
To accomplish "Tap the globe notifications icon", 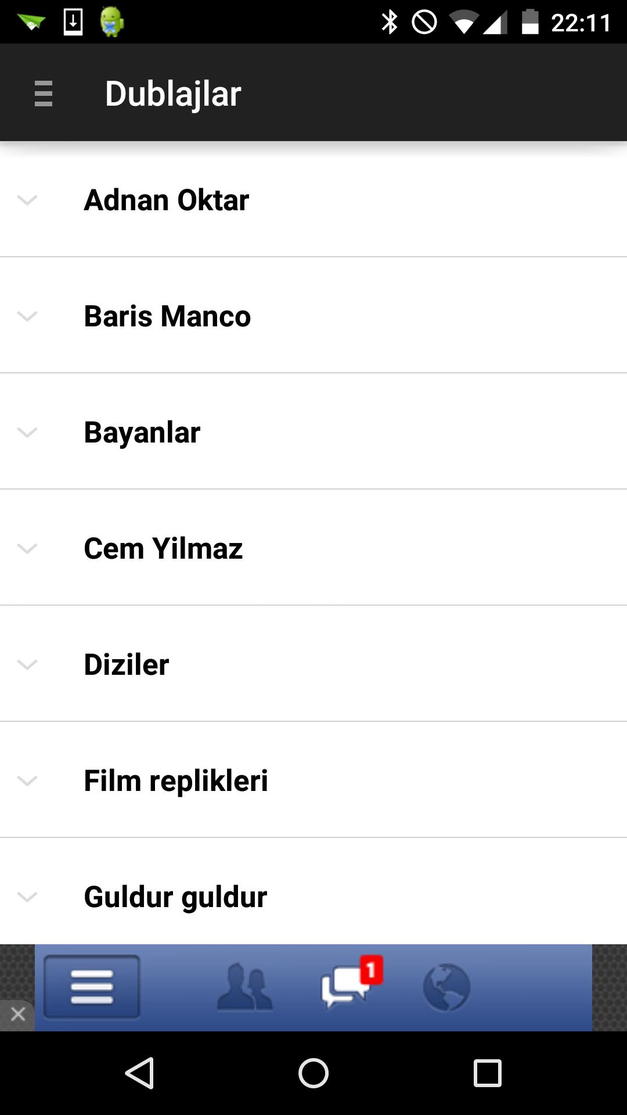I will (446, 987).
